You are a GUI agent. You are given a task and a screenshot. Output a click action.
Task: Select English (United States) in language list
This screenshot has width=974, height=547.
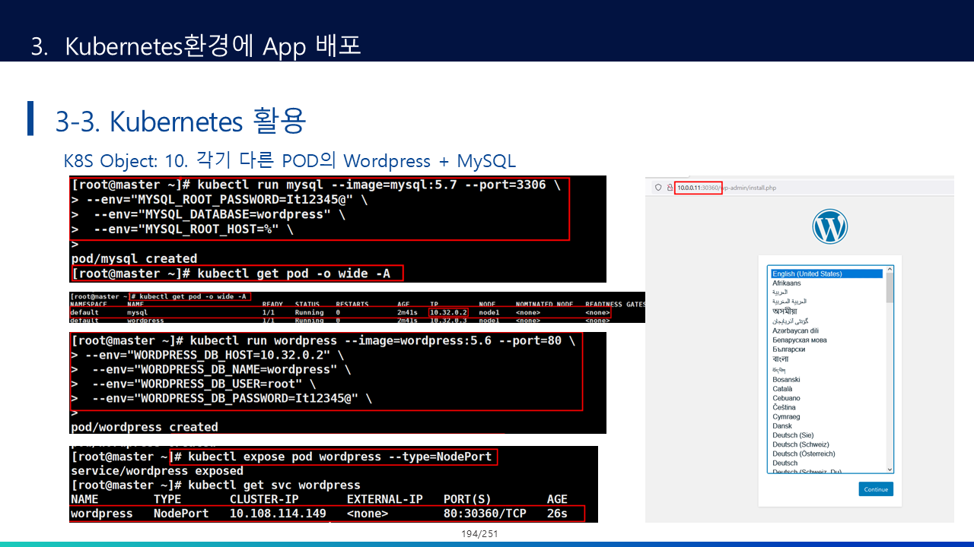click(826, 273)
